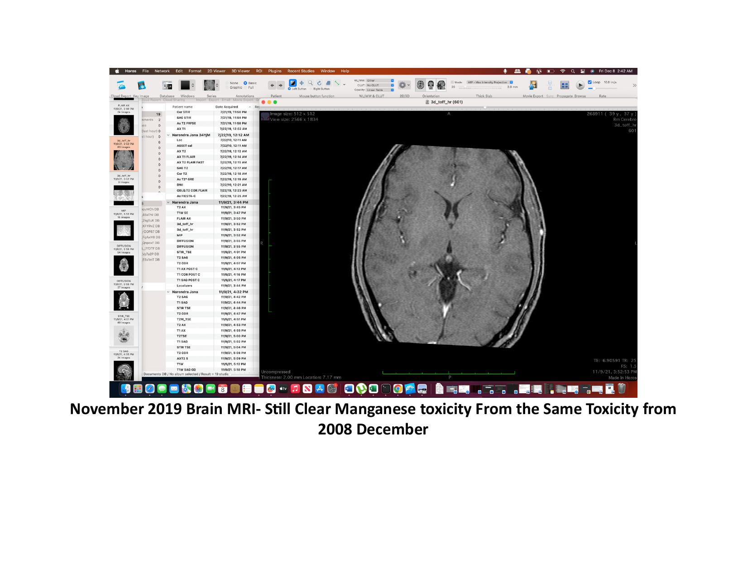Enable the Thick Slab Mode checkbox

coord(452,82)
